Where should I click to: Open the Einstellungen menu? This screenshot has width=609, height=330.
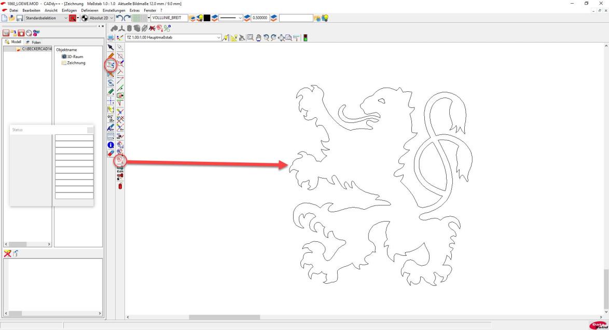[x=114, y=10]
